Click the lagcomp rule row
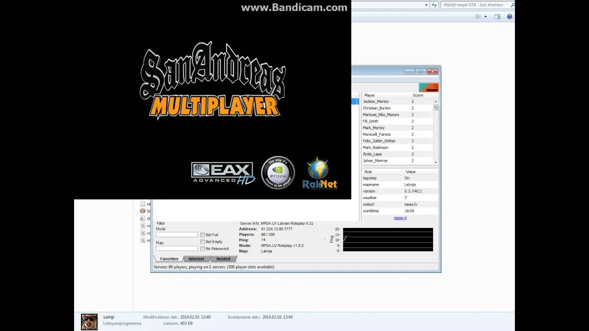589x331 pixels. point(400,178)
